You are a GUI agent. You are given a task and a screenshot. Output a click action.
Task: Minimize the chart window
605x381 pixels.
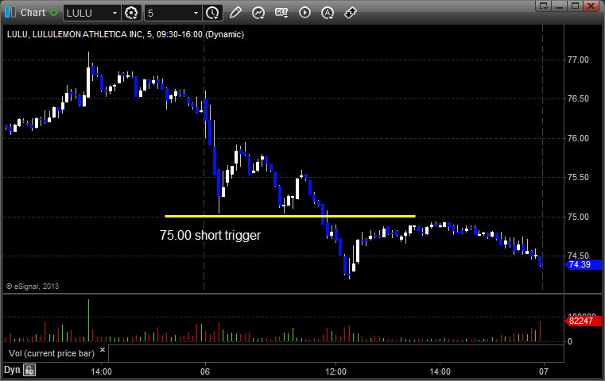pos(559,6)
